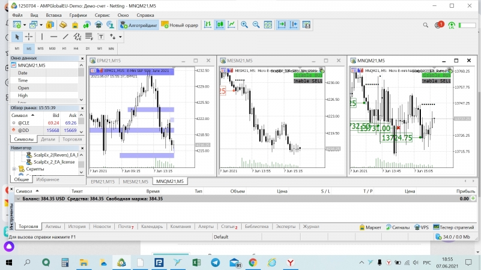Screen dimensions: 481x270
Task: Switch chart to candlestick type
Action: pos(219,25)
